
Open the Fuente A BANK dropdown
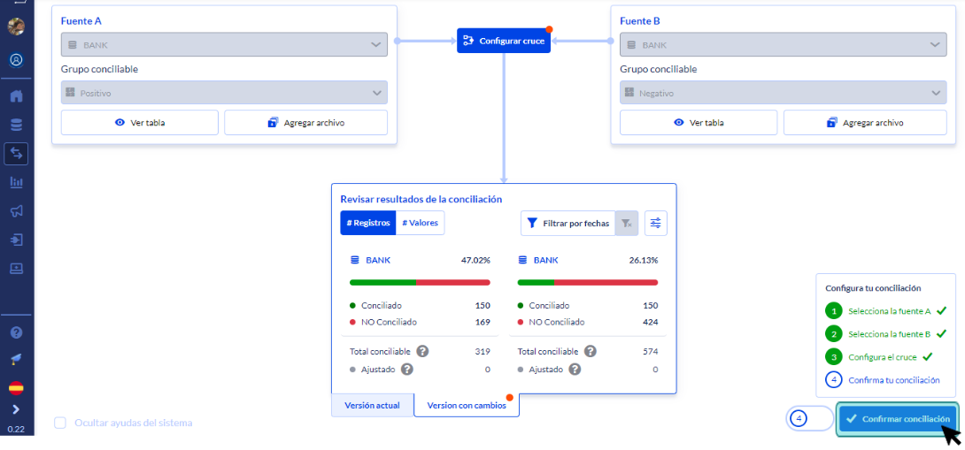click(224, 45)
